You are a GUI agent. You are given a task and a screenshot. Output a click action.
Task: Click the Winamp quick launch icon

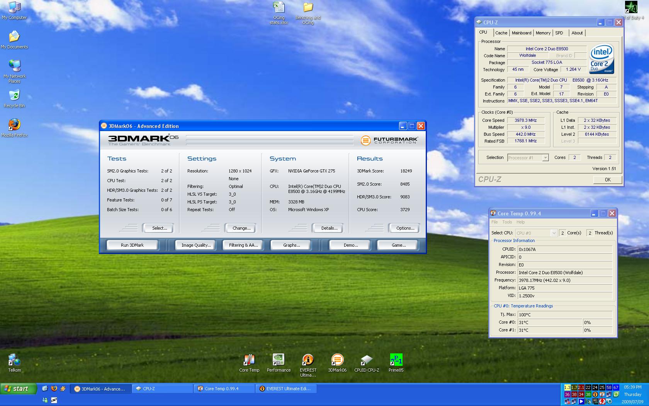click(x=63, y=388)
